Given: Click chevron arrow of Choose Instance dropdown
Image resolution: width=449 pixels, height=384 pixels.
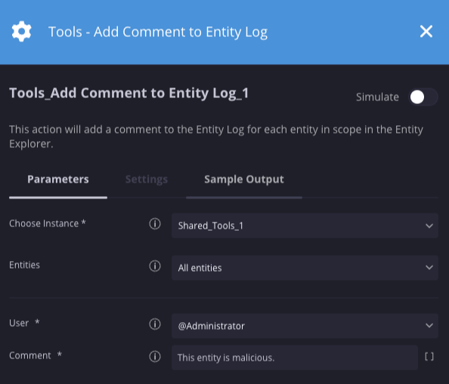Looking at the screenshot, I should 429,226.
